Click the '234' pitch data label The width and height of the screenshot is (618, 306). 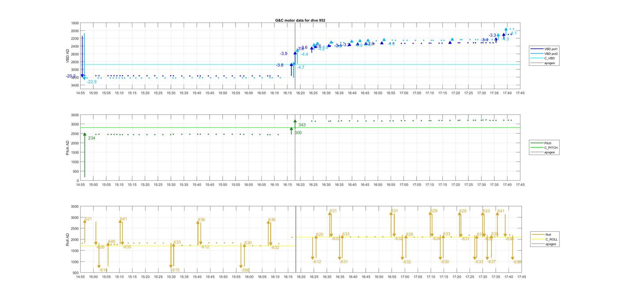coord(91,138)
